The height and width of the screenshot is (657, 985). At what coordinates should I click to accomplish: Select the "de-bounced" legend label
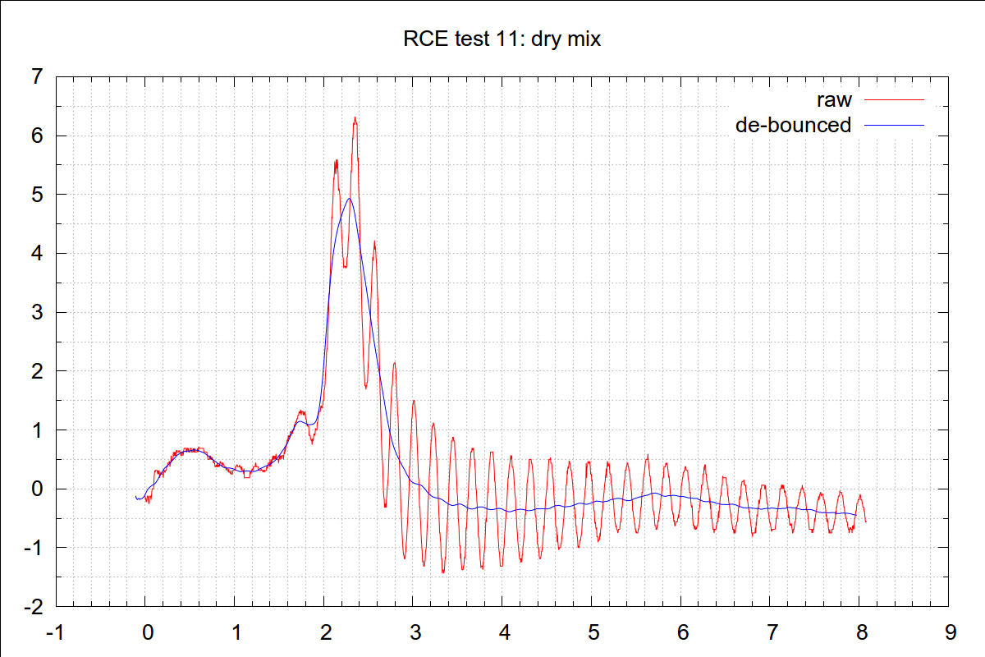[x=793, y=125]
